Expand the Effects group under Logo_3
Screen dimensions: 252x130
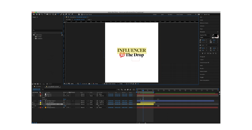pos(41,98)
